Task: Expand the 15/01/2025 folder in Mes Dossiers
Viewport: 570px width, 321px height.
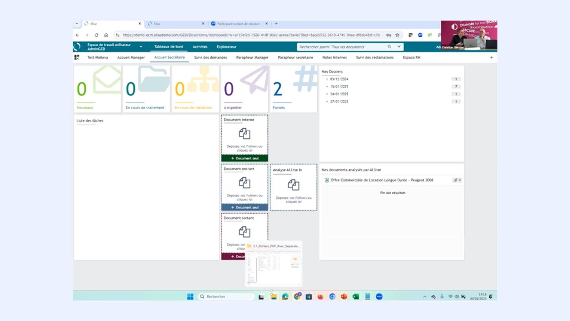Action: (x=327, y=86)
